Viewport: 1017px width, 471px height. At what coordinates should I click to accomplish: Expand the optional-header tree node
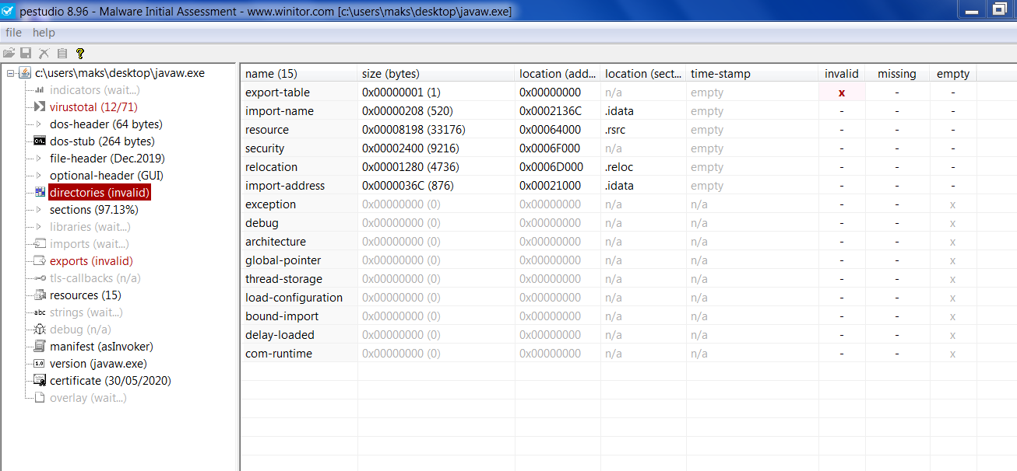[40, 176]
